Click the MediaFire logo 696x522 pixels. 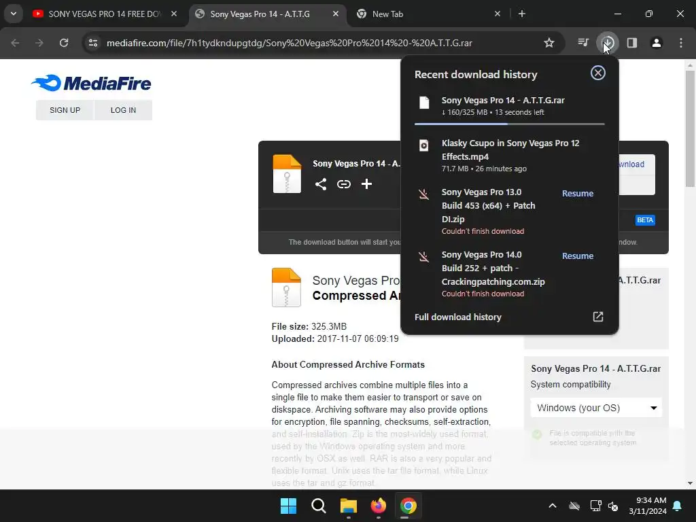coord(92,83)
